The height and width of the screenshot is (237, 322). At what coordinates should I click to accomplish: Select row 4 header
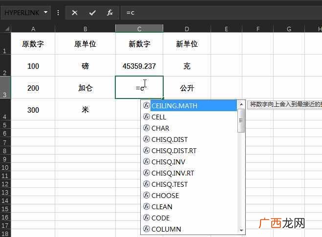5,109
